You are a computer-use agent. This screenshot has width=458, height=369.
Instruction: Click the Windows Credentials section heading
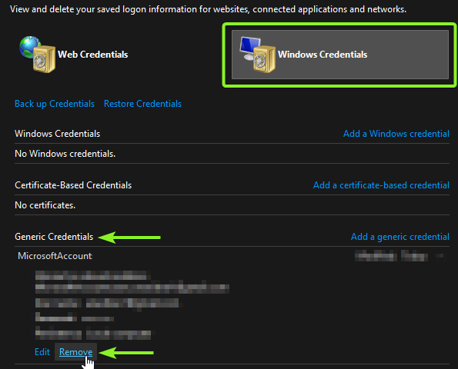[57, 134]
